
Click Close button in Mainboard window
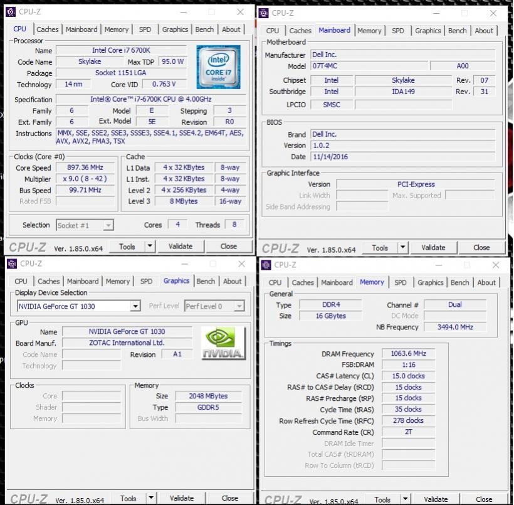[481, 248]
